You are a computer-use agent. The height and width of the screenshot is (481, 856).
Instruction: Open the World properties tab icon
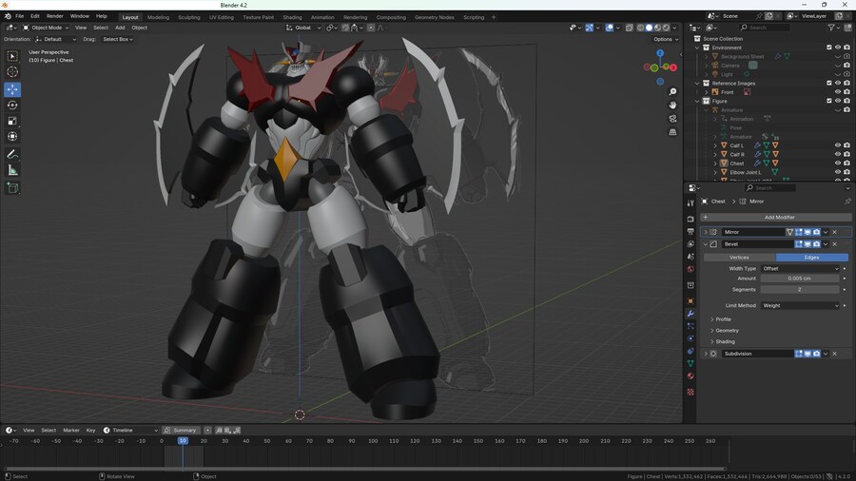point(691,269)
